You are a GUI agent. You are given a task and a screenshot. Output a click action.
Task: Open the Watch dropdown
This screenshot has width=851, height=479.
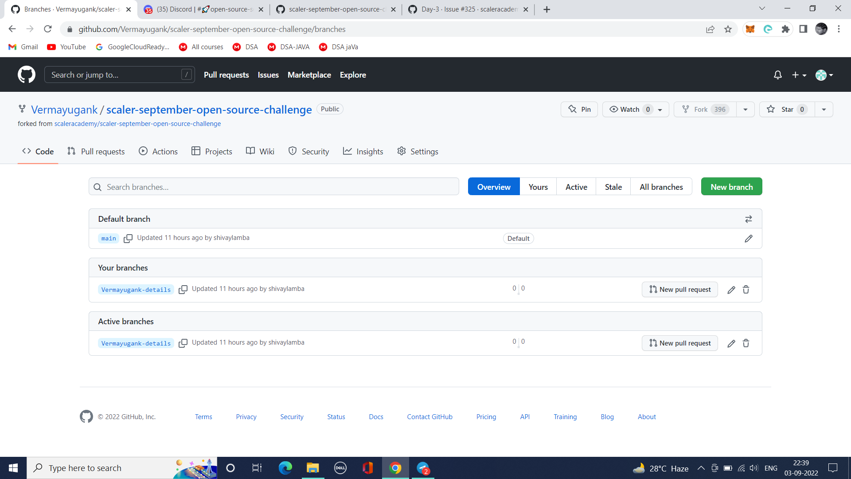(x=659, y=109)
